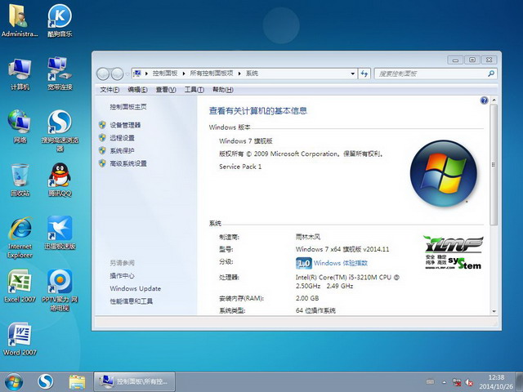Viewport: 523px width, 392px height.
Task: Expand the arrow after 所有控制面板项 in the breadcrumb
Action: pyautogui.click(x=239, y=73)
